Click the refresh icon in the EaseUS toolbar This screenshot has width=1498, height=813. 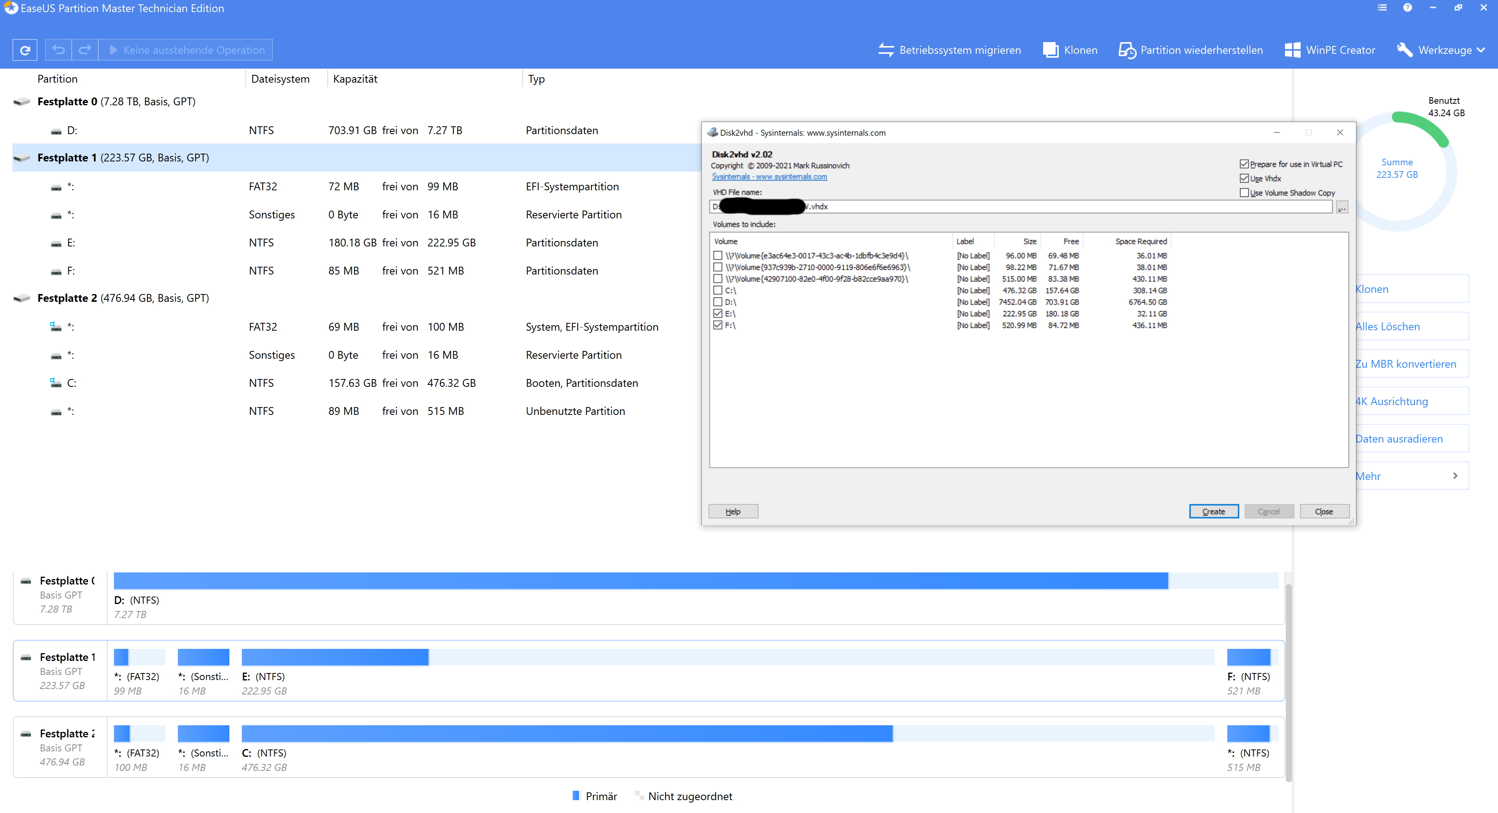pos(25,50)
